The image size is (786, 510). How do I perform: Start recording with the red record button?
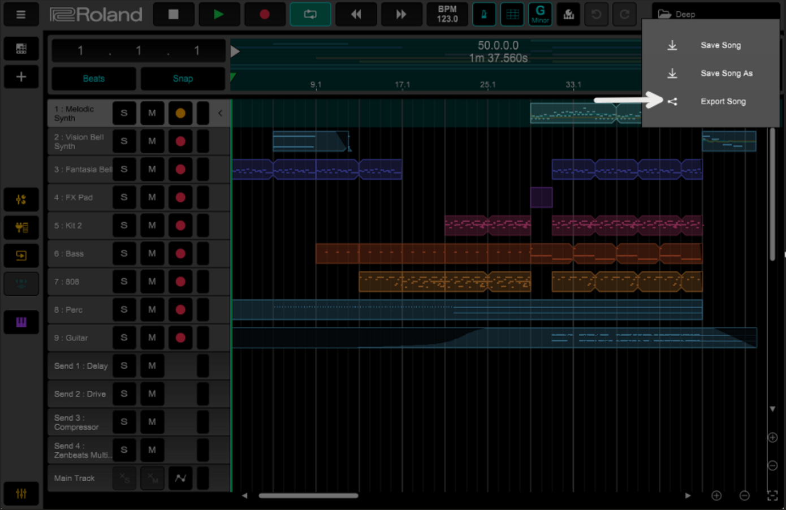[265, 14]
